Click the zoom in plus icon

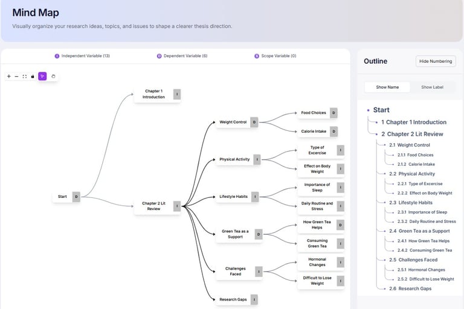click(x=8, y=77)
